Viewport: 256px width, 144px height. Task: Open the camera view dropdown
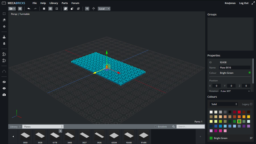coord(12,9)
